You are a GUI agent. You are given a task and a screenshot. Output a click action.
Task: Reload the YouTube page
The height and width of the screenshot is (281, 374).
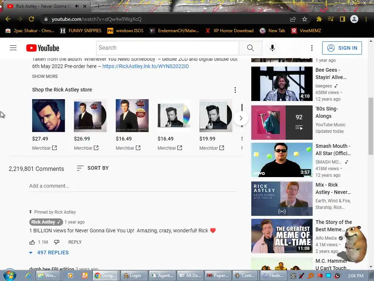click(x=31, y=19)
